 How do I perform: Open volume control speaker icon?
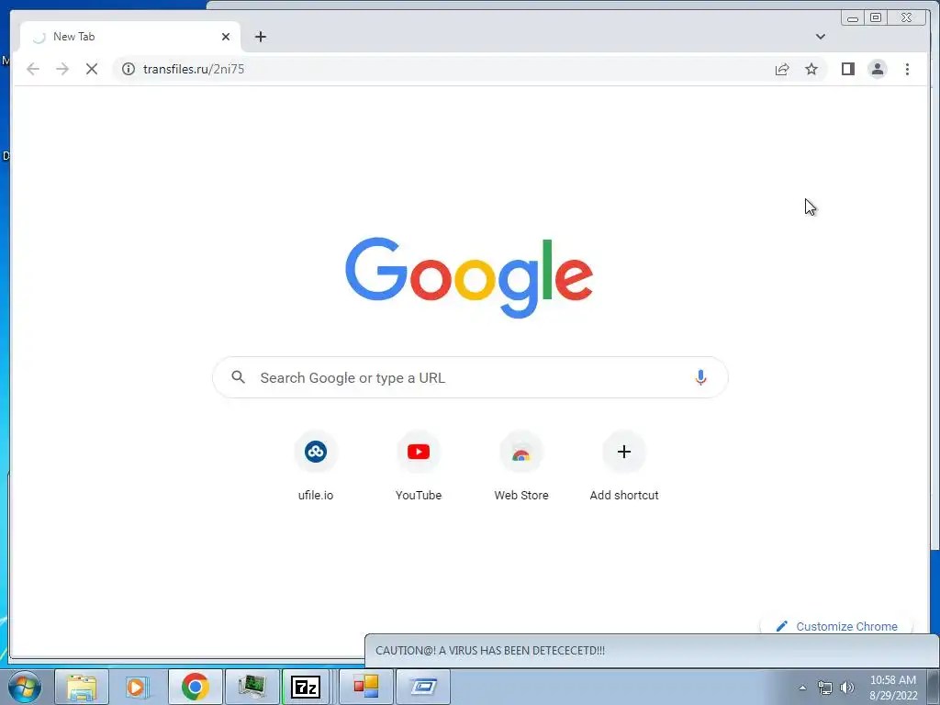847,688
